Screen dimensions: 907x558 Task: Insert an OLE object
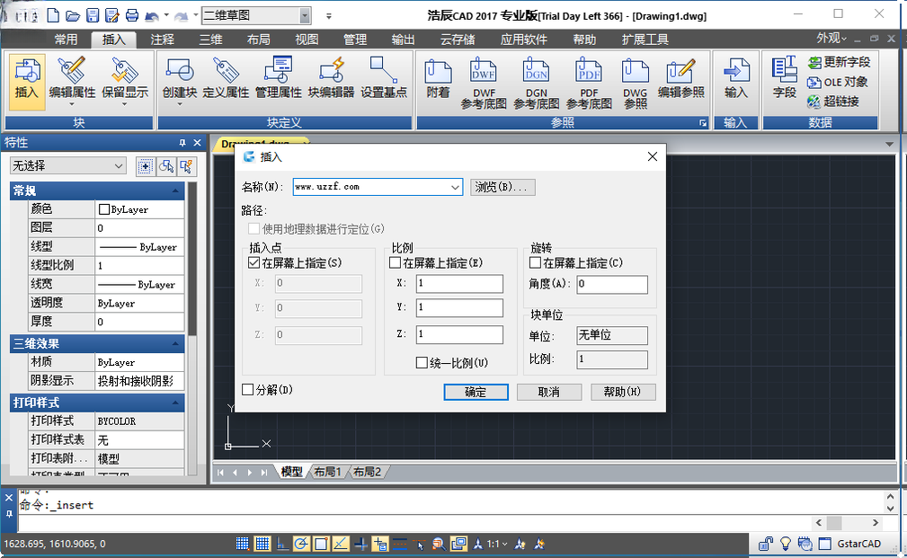[x=838, y=82]
